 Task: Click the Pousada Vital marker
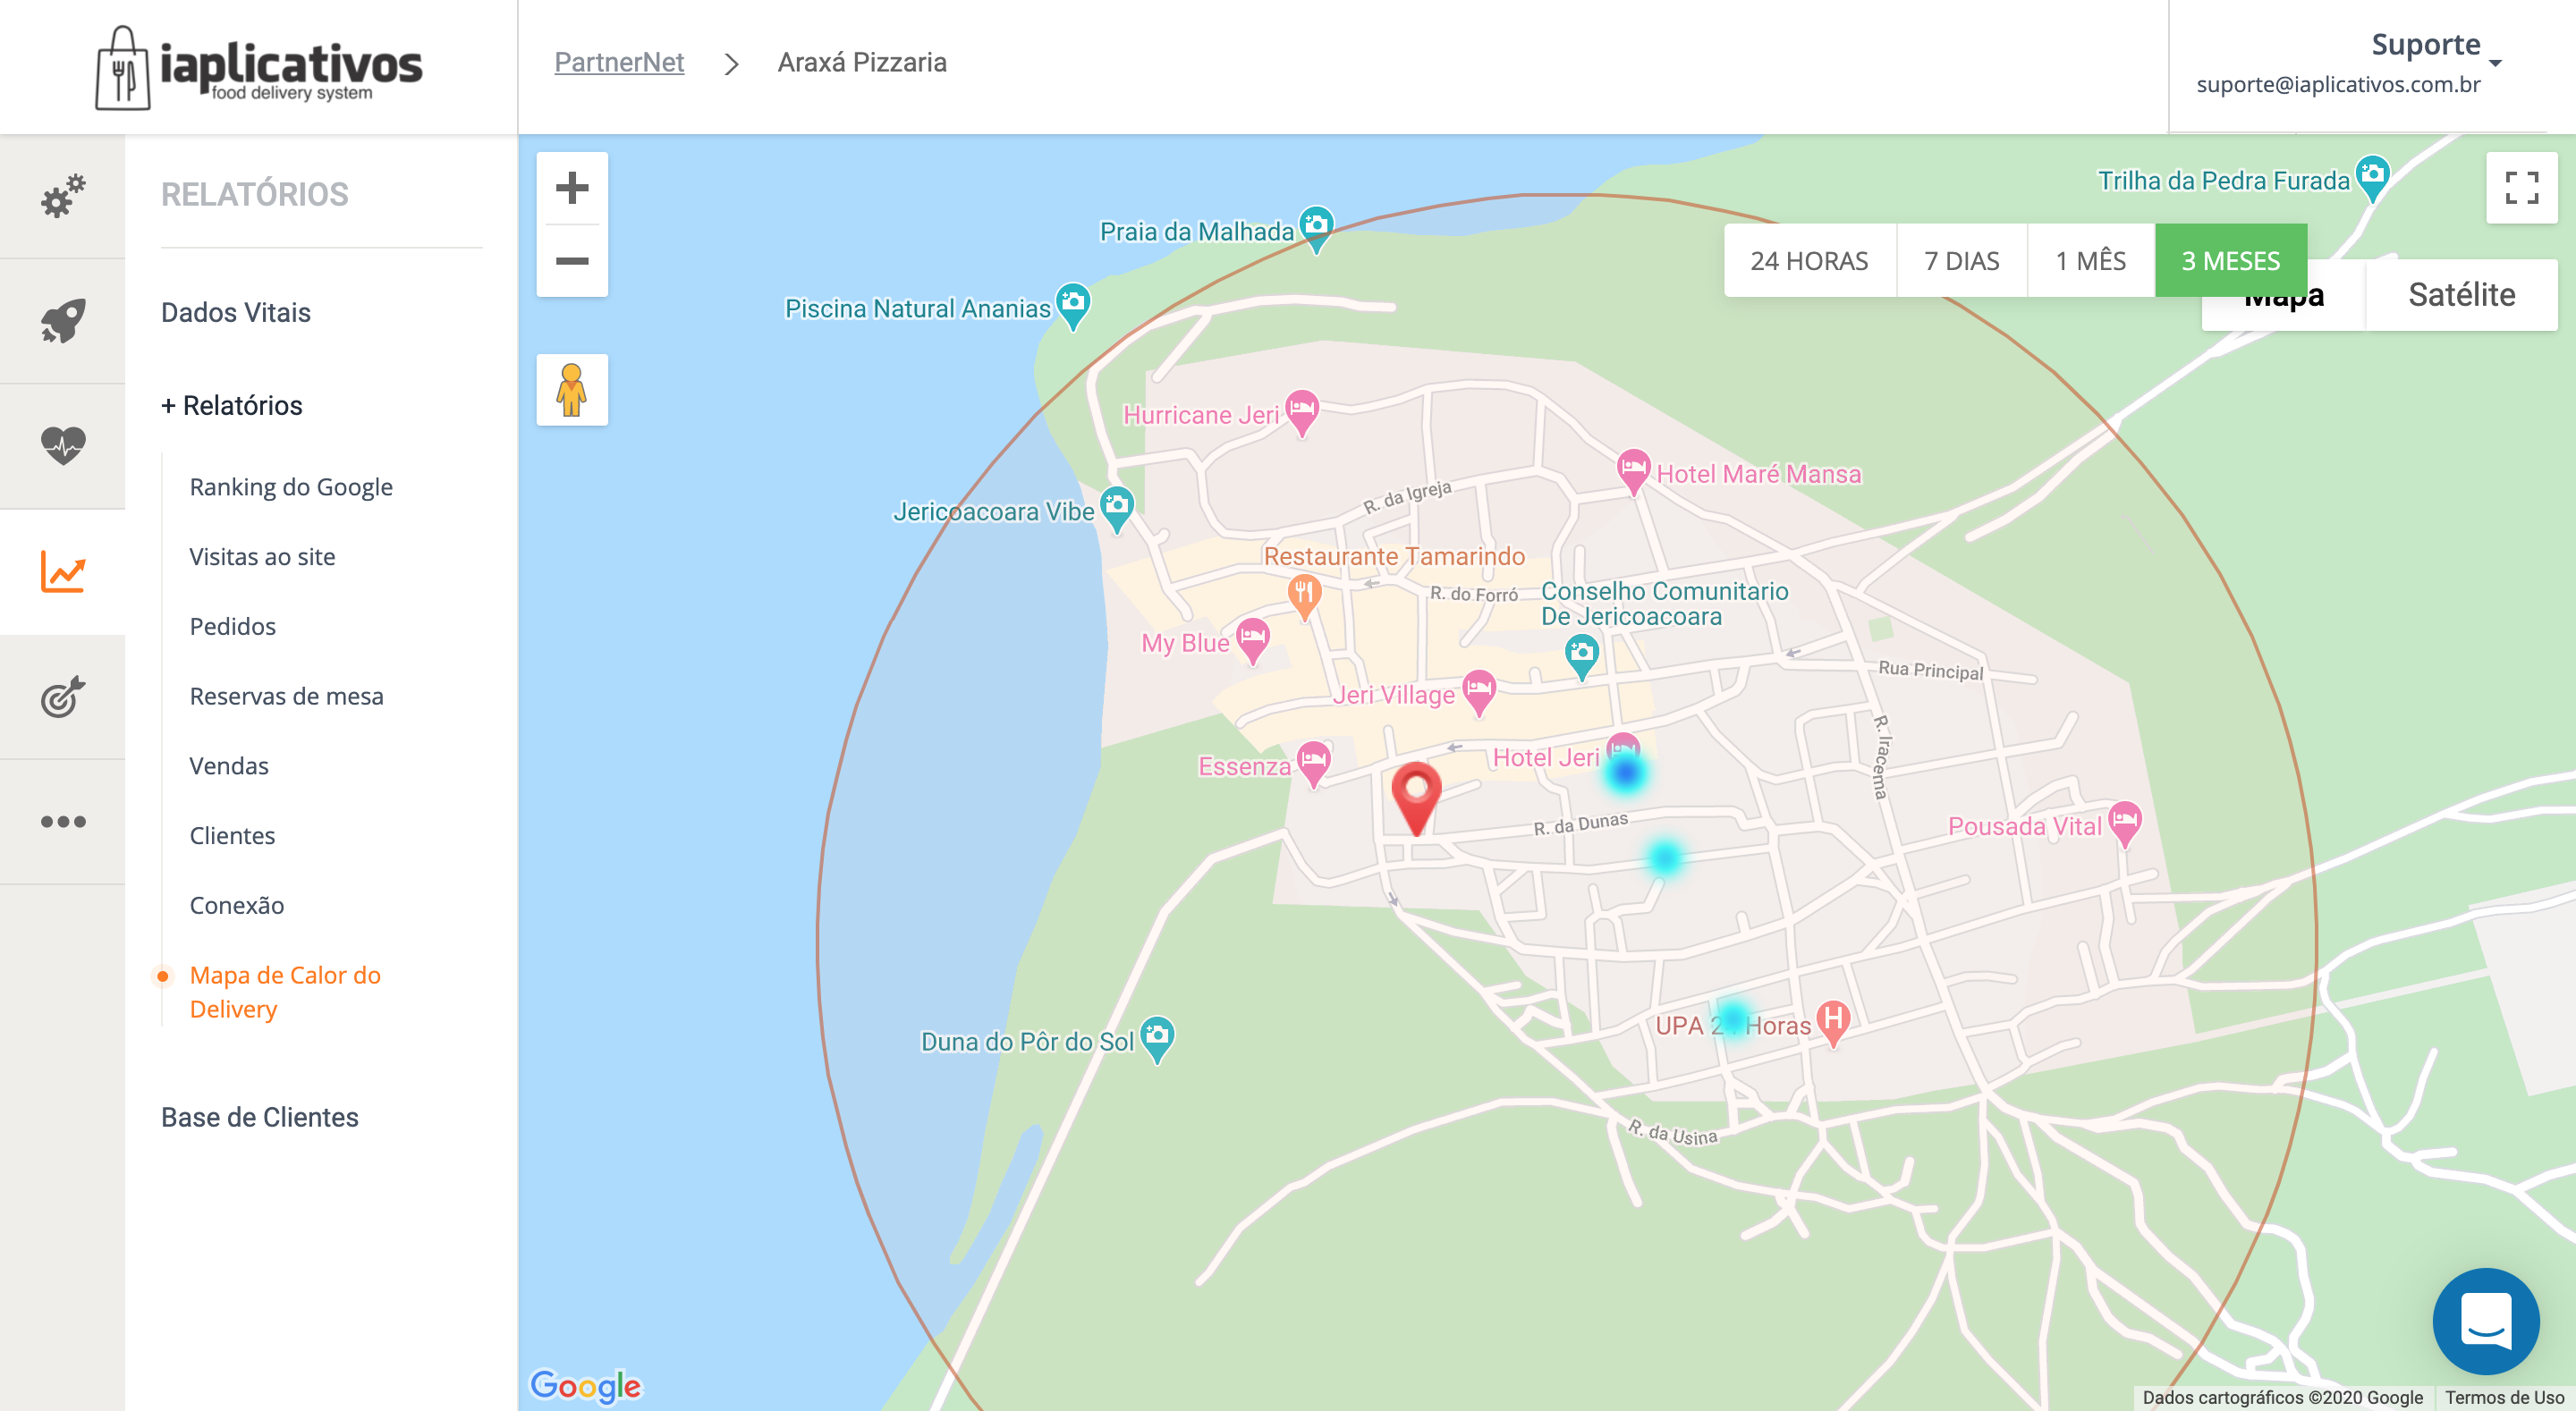click(x=2125, y=825)
